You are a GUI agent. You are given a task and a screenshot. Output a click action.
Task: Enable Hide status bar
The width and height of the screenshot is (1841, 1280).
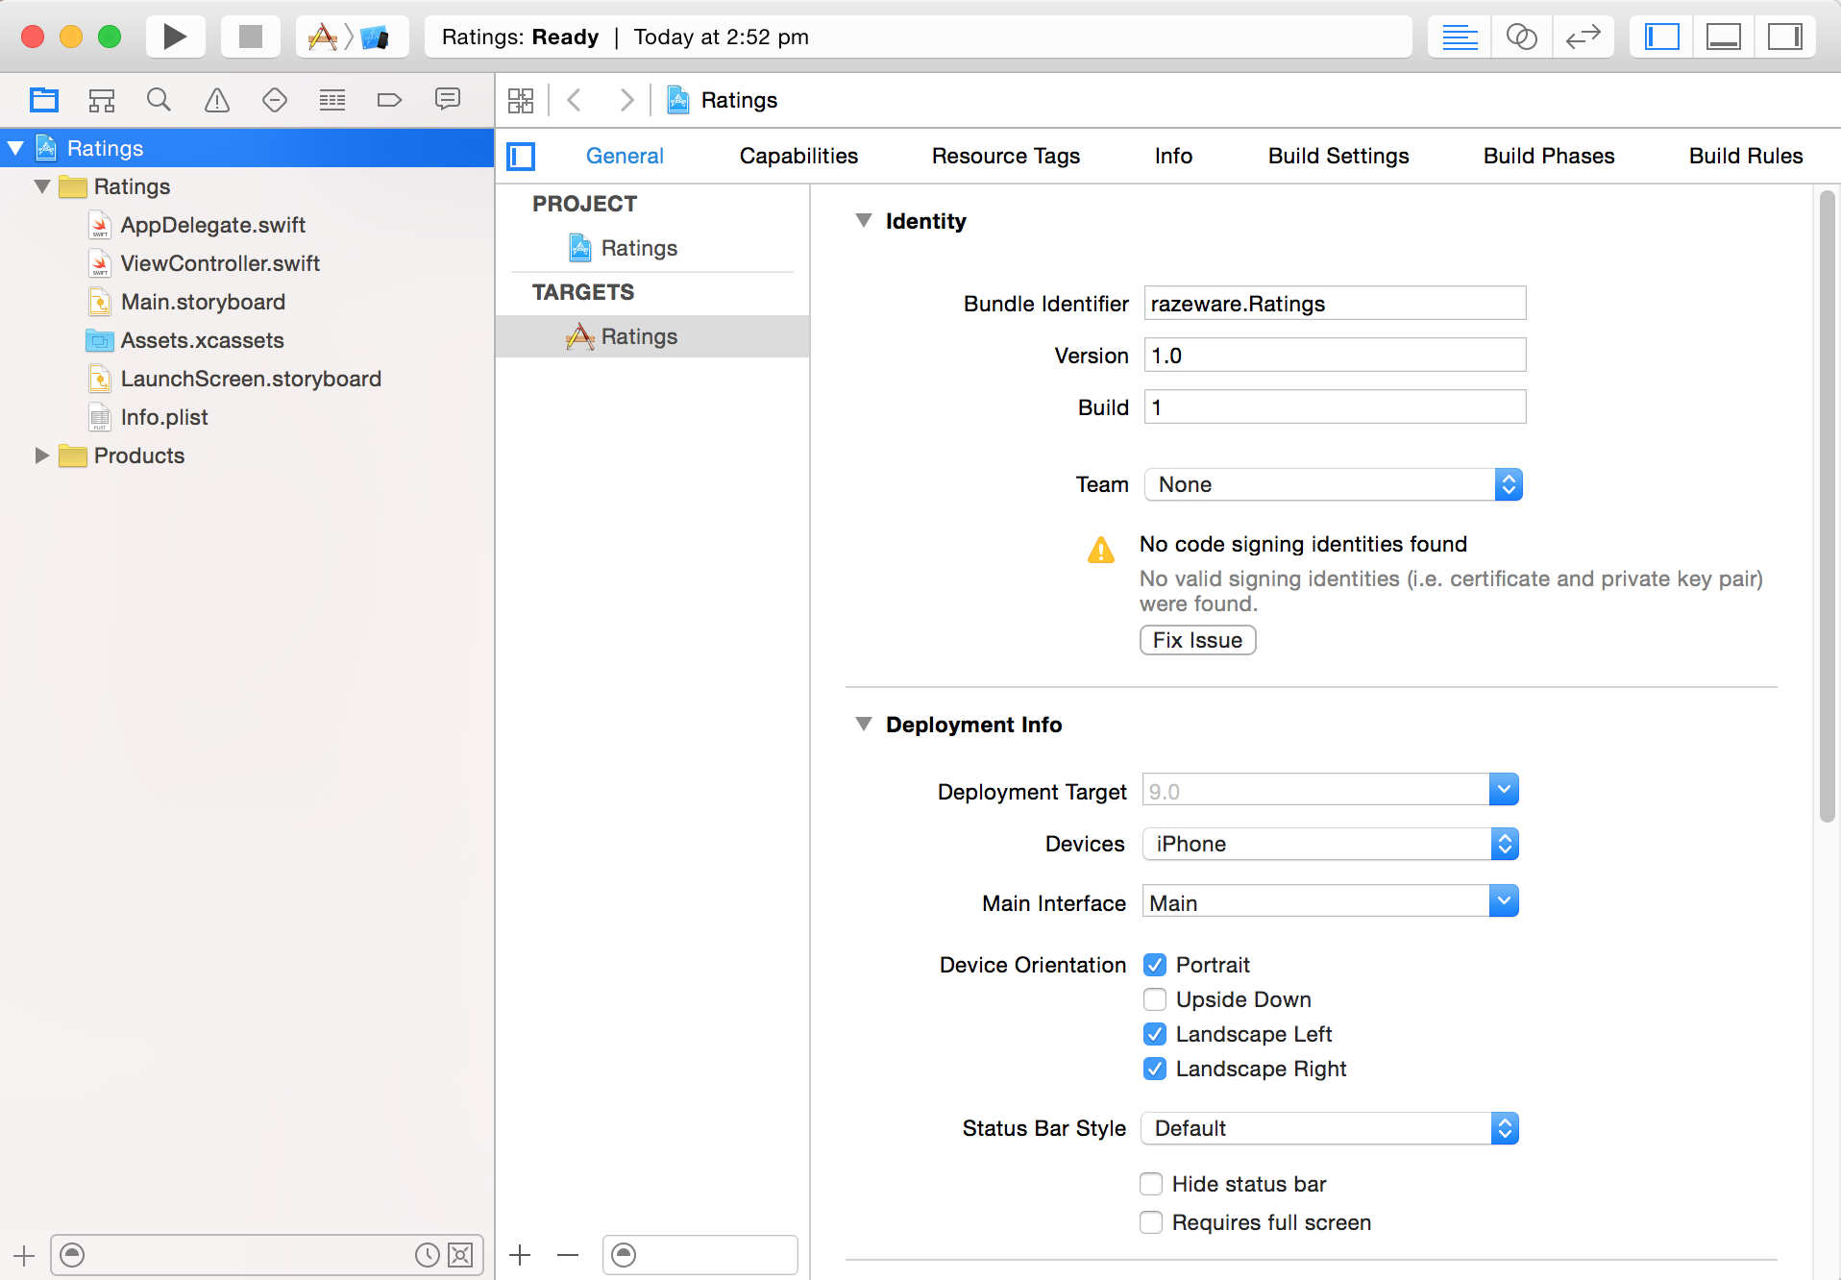coord(1151,1184)
